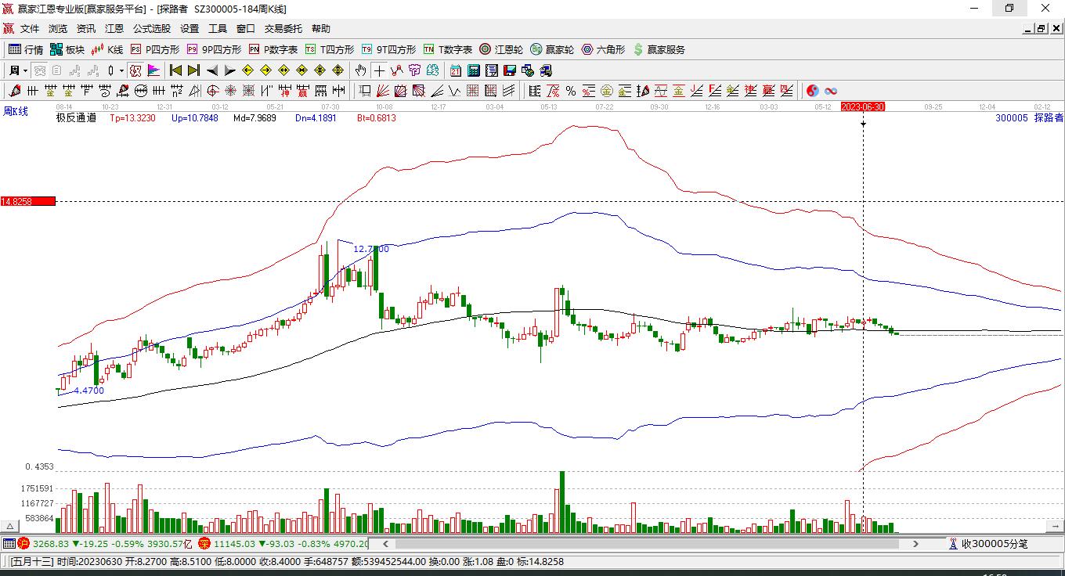Open the calendar date icon

(x=456, y=70)
